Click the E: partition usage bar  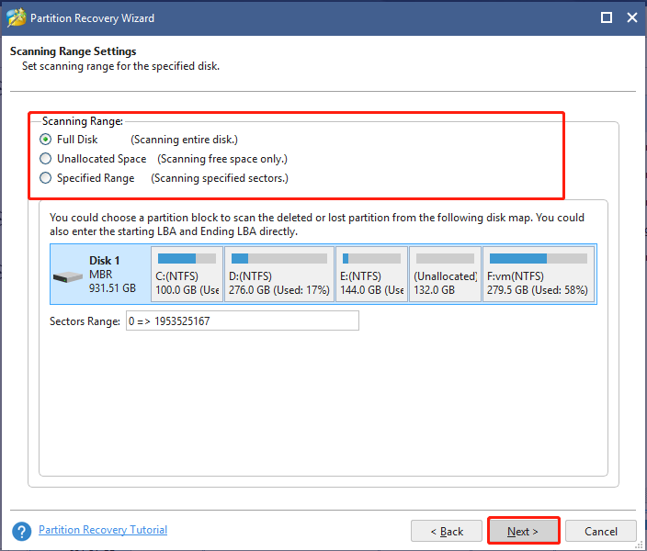372,259
